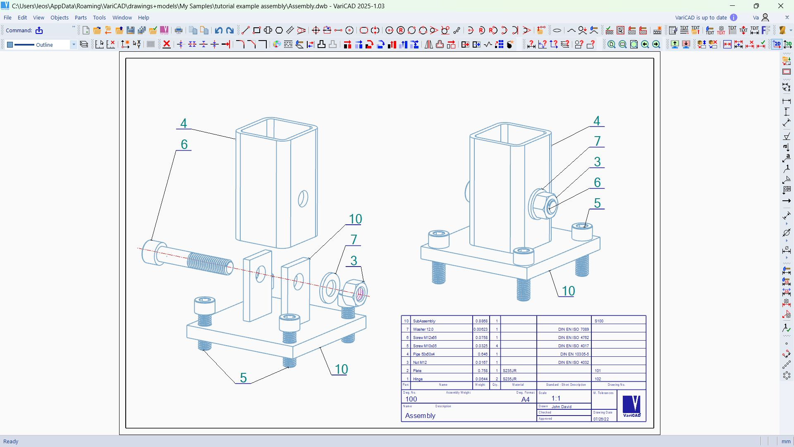Screen dimensions: 794x447
Task: Select the Line drawing tool
Action: tap(245, 30)
